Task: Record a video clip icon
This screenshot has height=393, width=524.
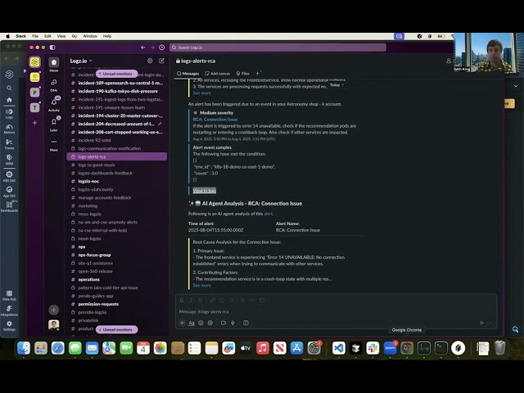Action: (224, 323)
